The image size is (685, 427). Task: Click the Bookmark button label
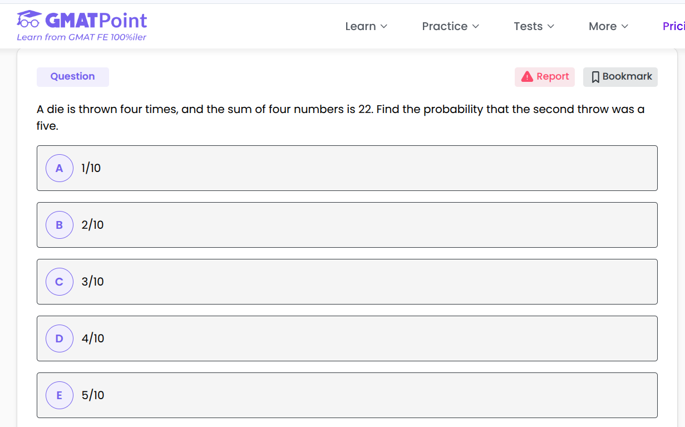click(627, 77)
